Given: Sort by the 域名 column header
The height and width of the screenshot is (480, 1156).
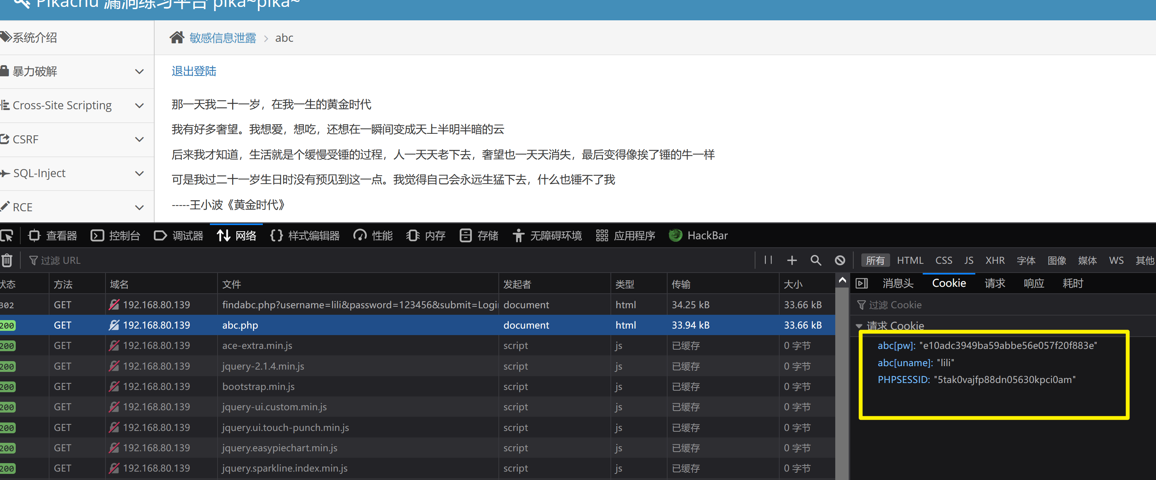Looking at the screenshot, I should (x=162, y=284).
